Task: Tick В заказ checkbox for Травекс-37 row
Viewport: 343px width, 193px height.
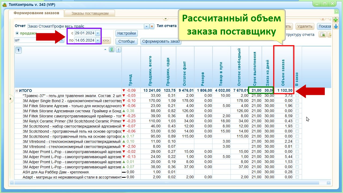Action: pos(297,95)
